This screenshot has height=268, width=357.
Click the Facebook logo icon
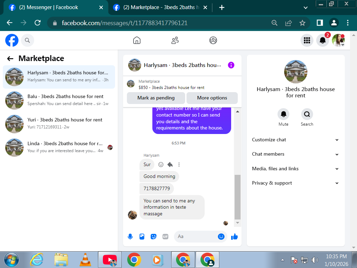click(x=12, y=40)
